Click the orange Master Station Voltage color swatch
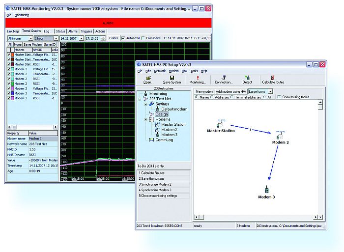 click(x=11, y=55)
